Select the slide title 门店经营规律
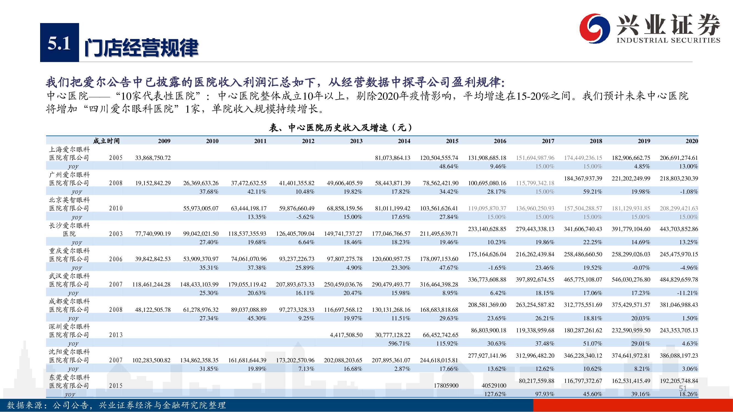The width and height of the screenshot is (733, 412). tap(141, 47)
